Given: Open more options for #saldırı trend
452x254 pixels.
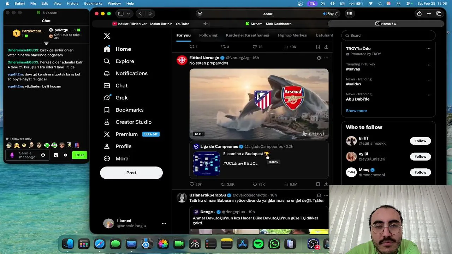Looking at the screenshot, I should 428,80.
